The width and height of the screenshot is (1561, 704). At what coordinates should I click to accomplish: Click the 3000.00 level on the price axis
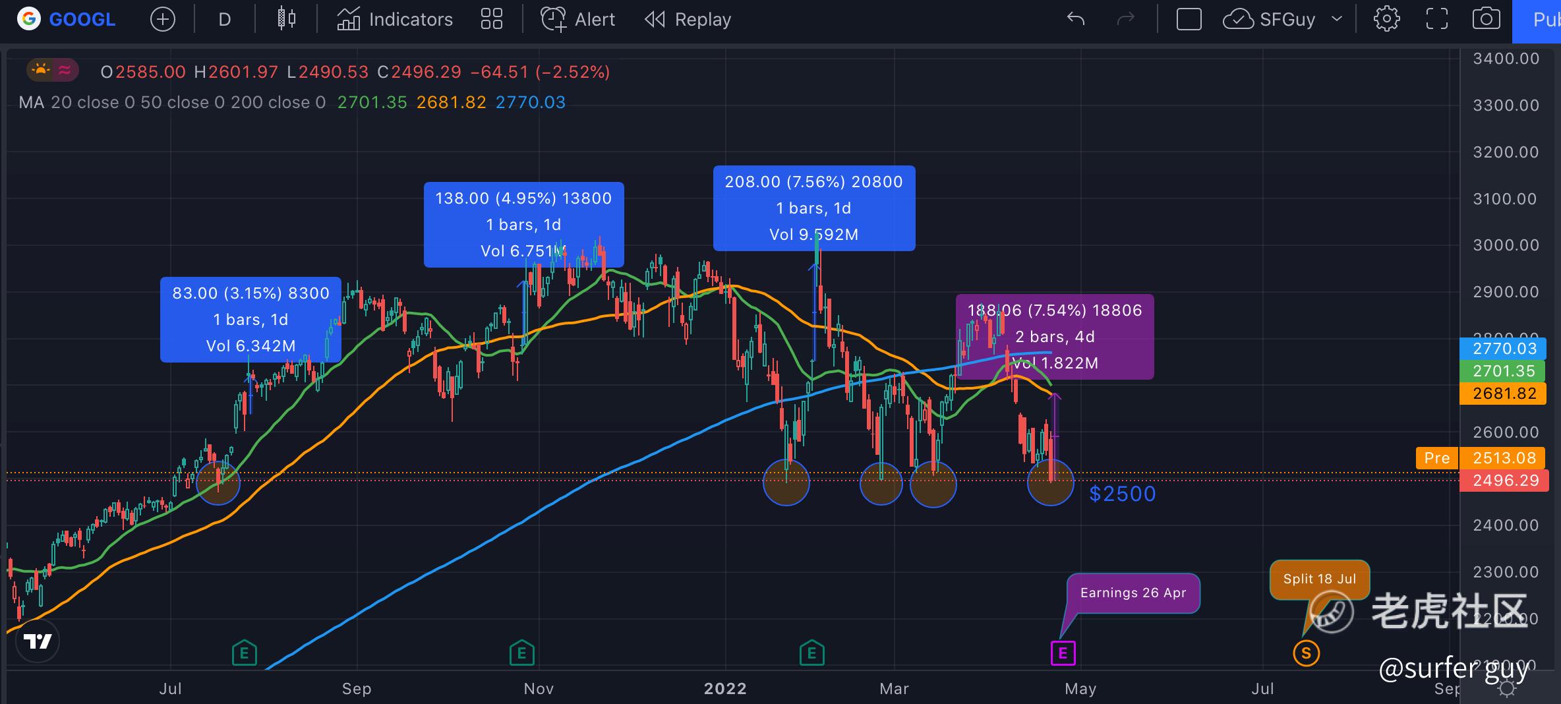[x=1506, y=245]
